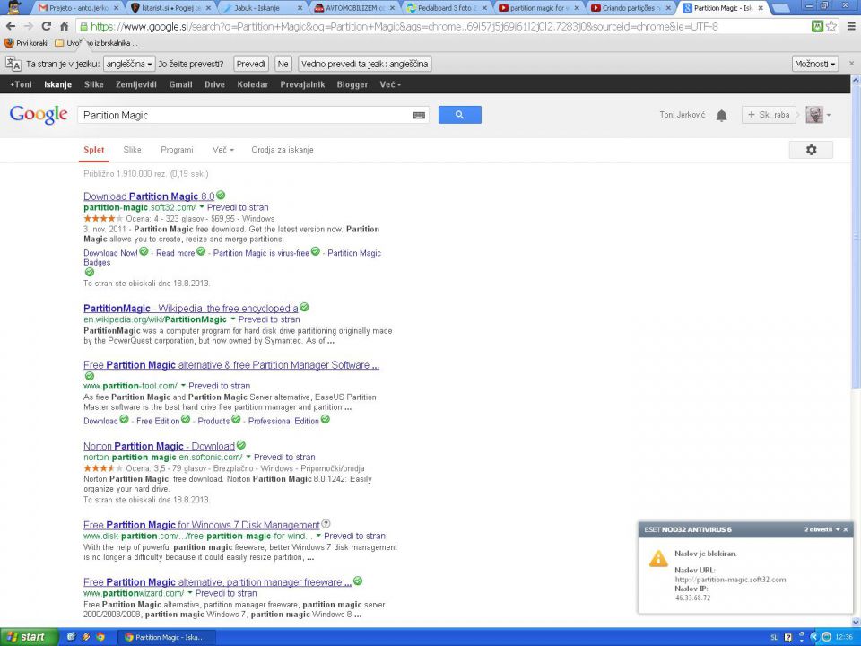Open the 'Prvi koraki' bookmark

coord(26,43)
